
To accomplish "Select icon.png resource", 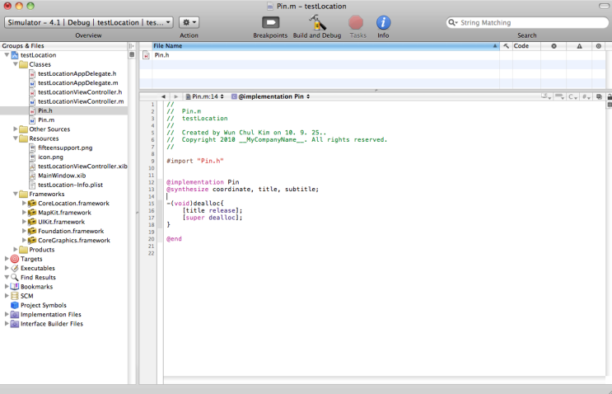I will tap(50, 157).
